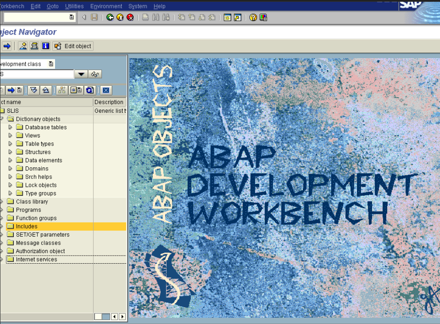Click the Find binoculars icon
440x324 pixels.
[156, 17]
